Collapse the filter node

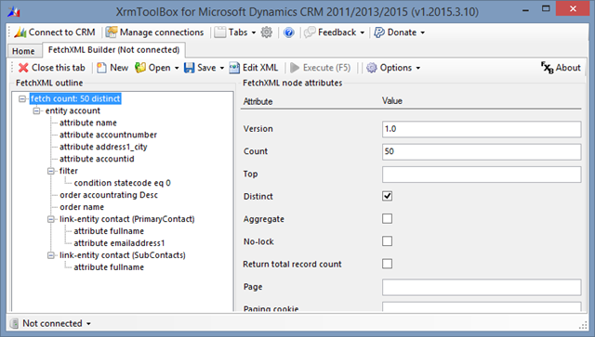coord(51,172)
